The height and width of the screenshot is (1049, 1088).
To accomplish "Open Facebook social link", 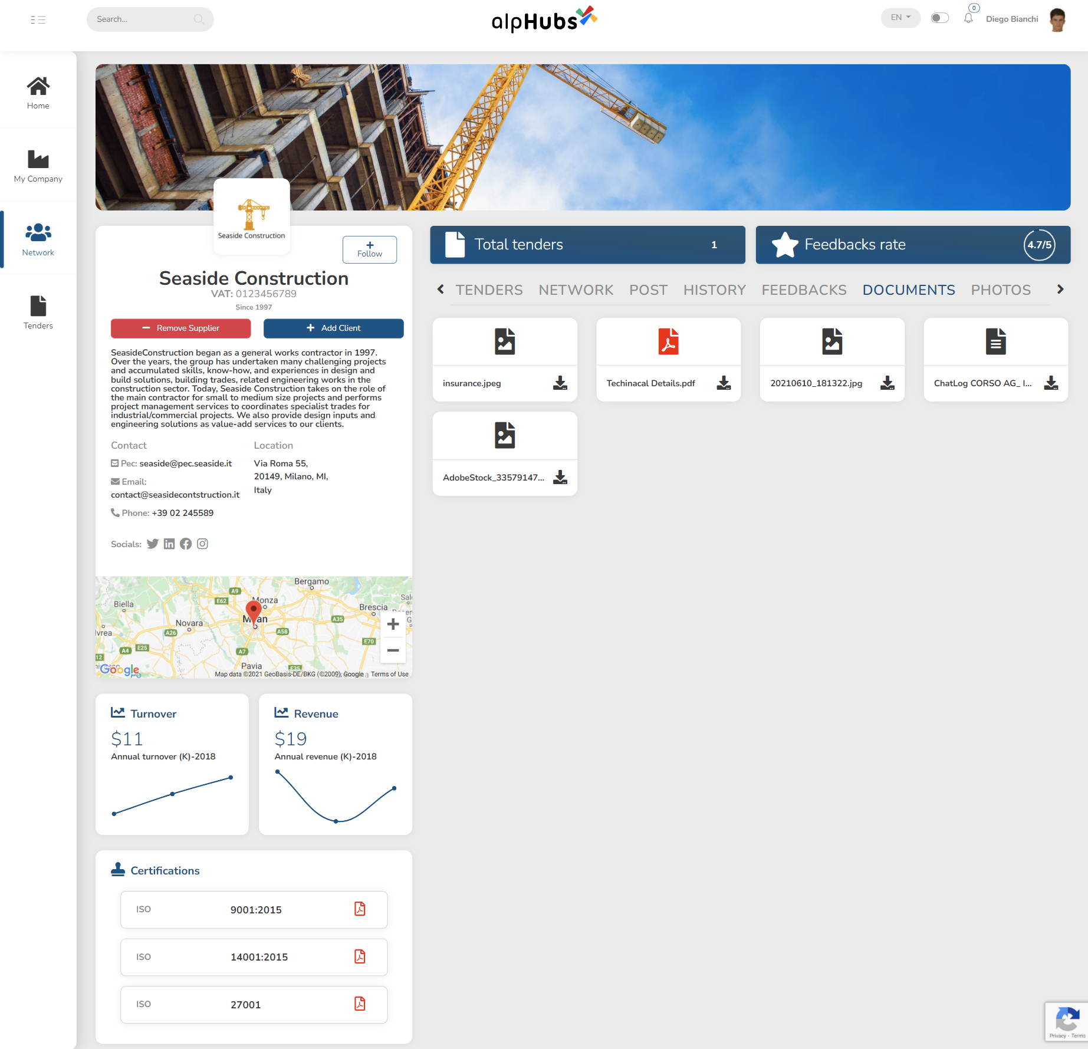I will click(x=186, y=544).
